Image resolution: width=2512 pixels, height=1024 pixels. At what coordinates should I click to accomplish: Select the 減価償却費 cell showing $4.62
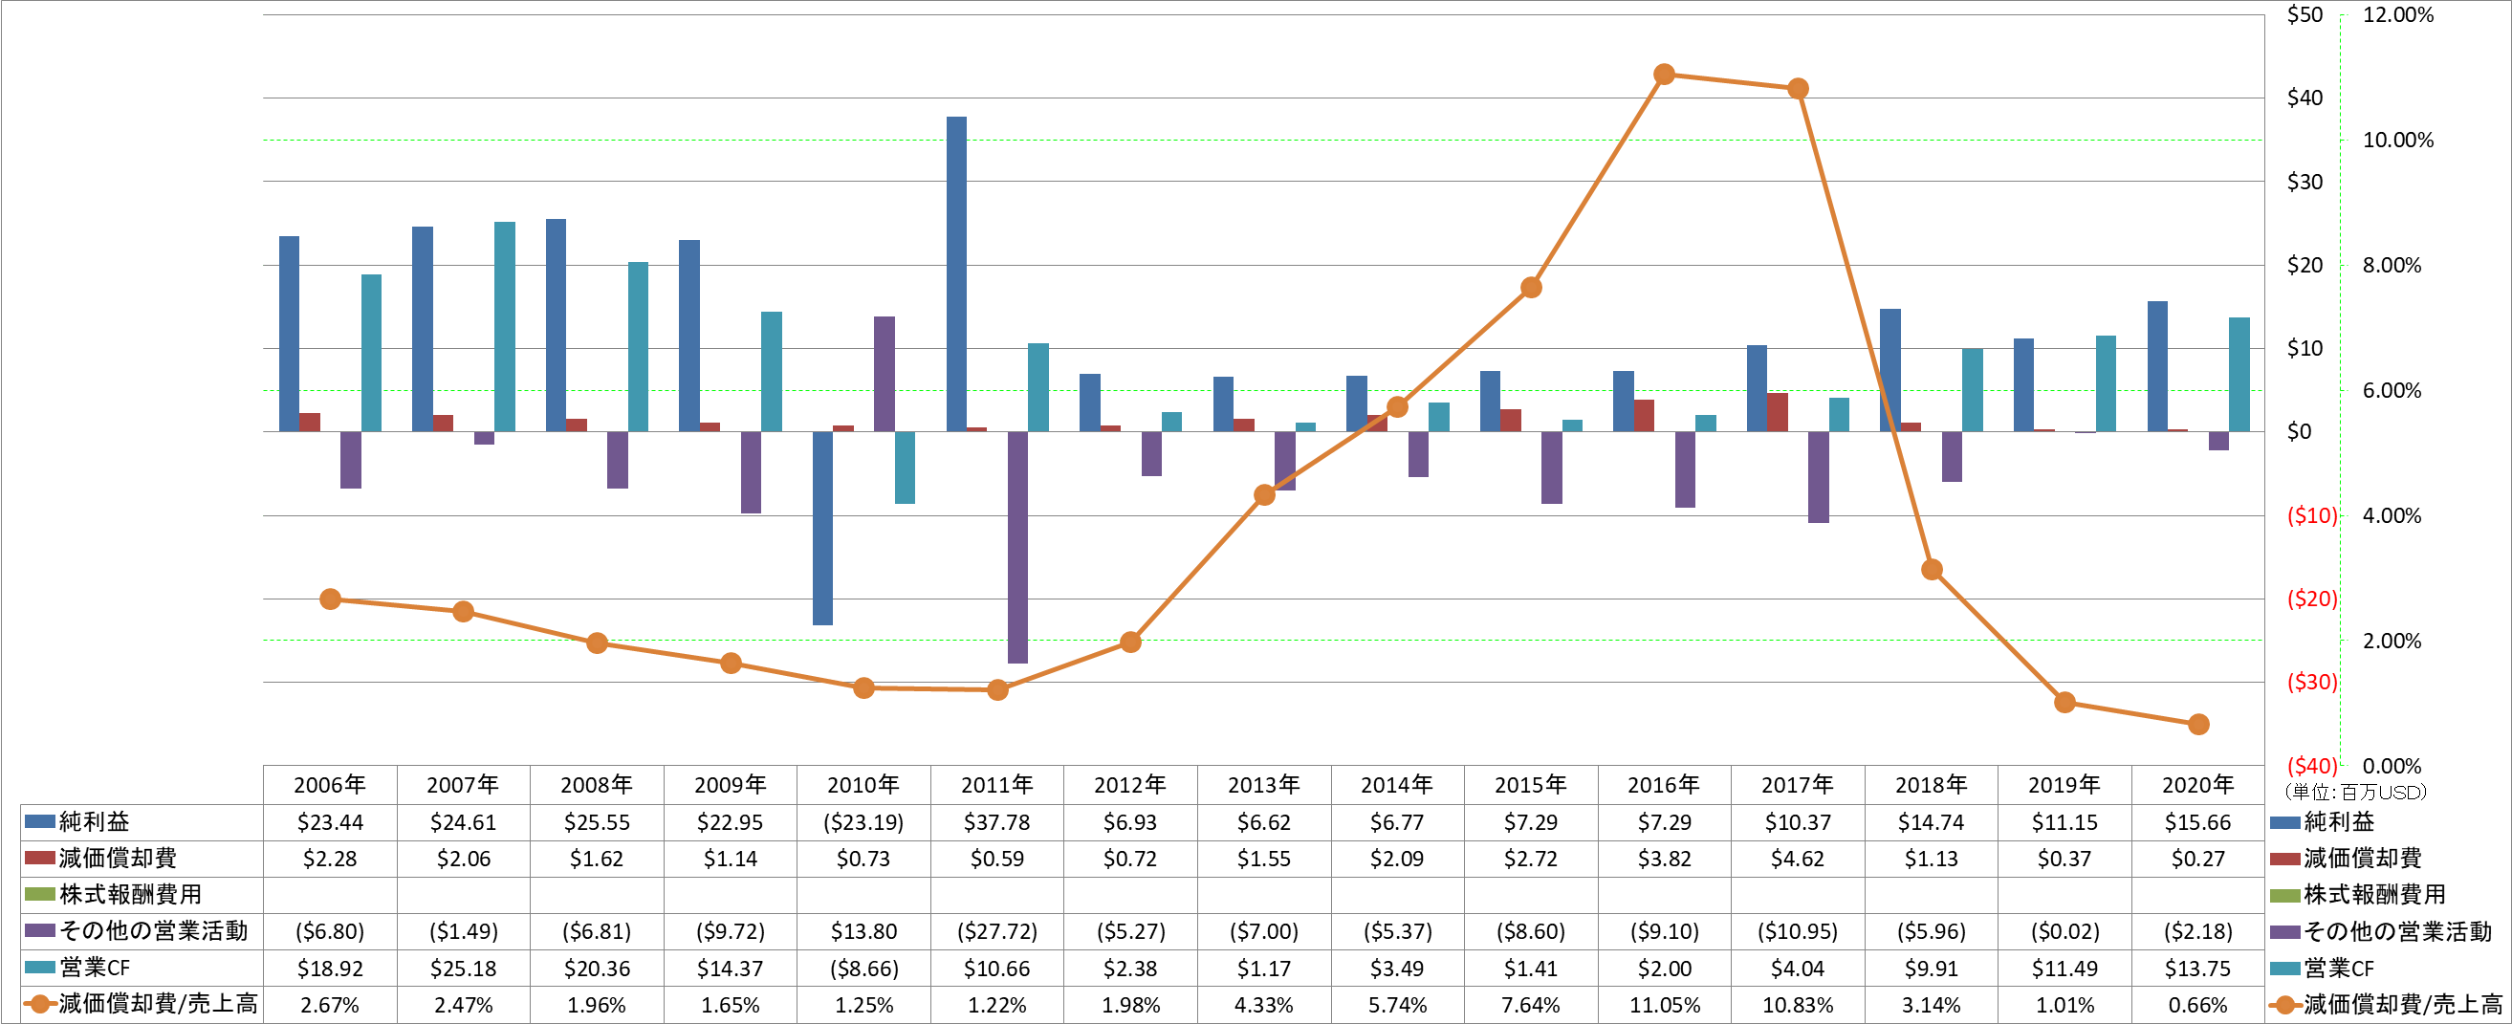pos(1797,860)
